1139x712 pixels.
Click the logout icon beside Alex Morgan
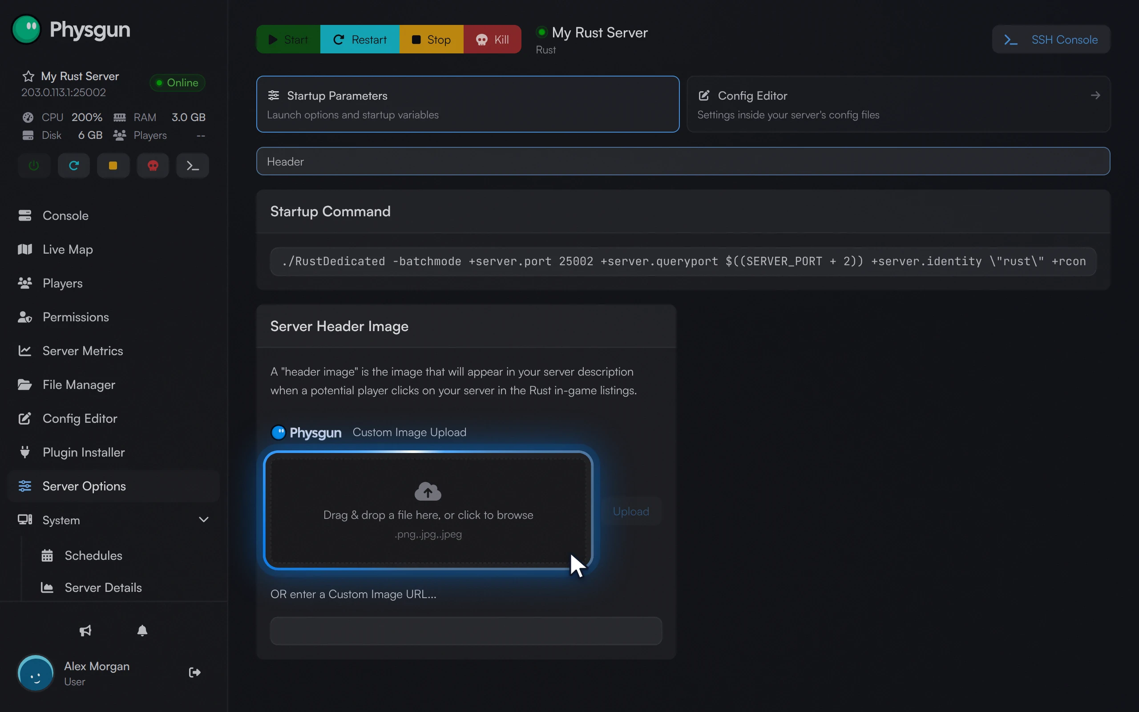click(195, 672)
